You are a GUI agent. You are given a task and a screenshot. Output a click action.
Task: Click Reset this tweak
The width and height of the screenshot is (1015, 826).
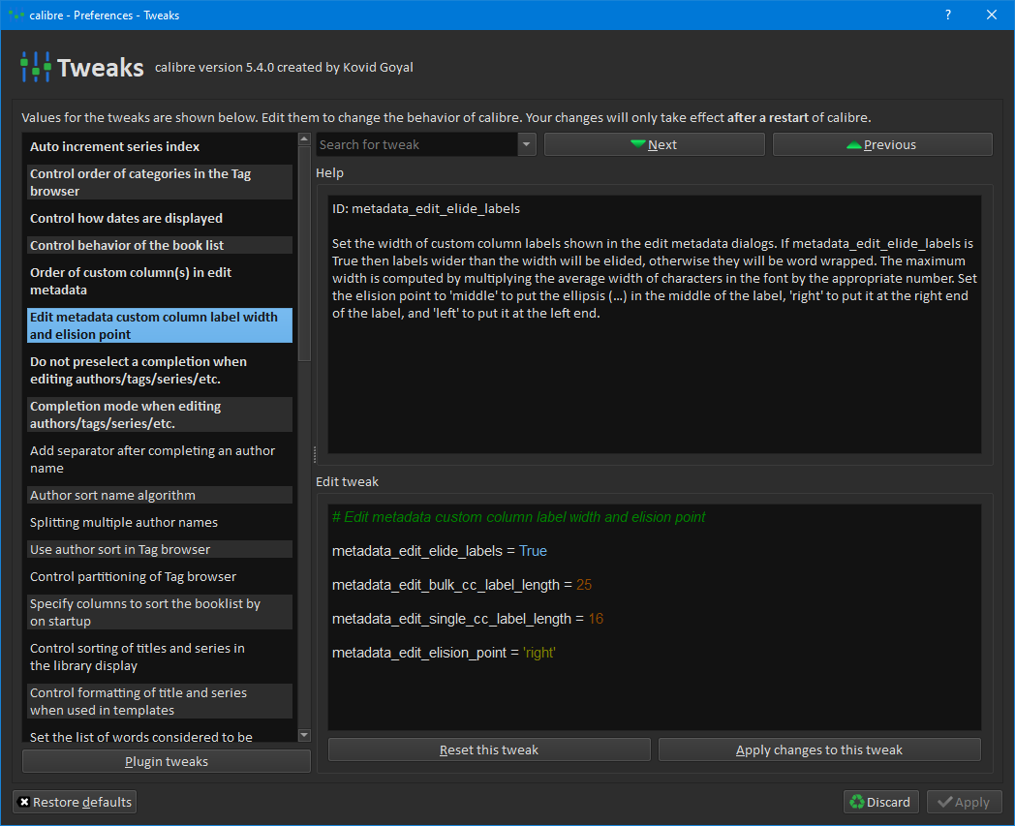point(489,750)
